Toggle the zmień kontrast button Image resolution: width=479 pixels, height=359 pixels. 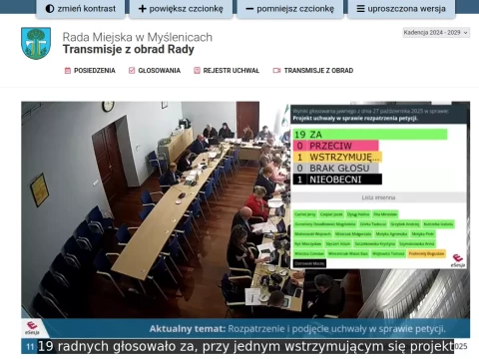click(x=81, y=9)
